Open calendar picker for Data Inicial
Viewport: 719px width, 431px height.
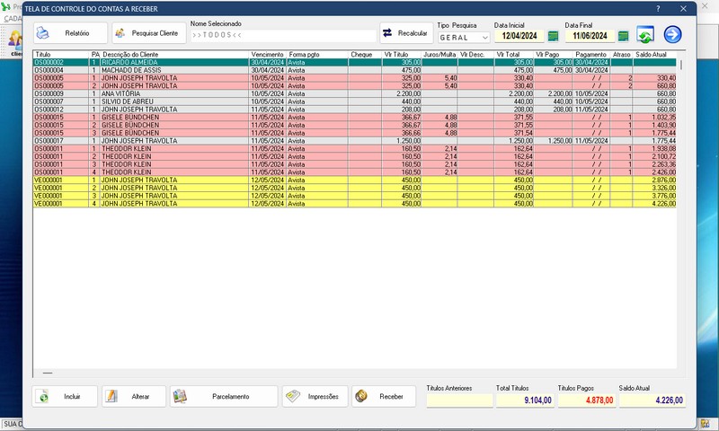coord(553,36)
